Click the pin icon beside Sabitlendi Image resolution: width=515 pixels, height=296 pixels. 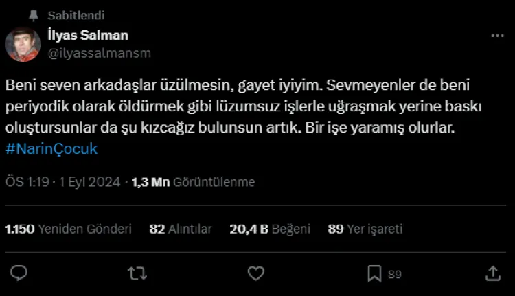click(x=34, y=15)
